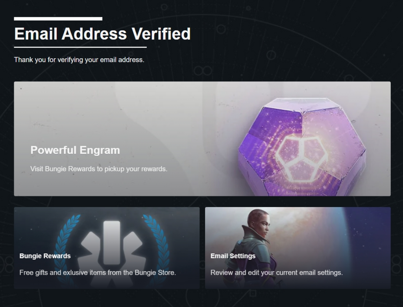Open the Bungie Rewards card heading
This screenshot has height=307, width=403.
[x=45, y=256]
